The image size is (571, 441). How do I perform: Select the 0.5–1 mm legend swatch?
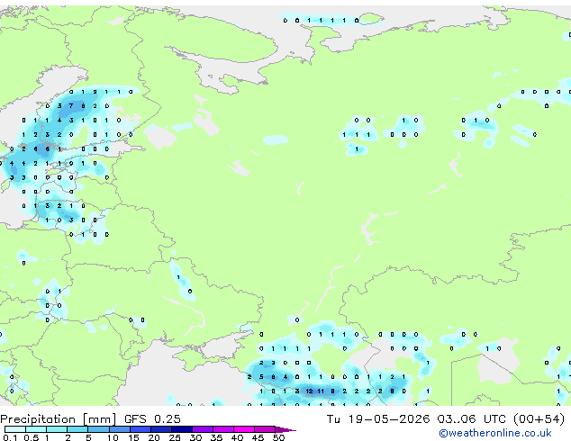36,429
